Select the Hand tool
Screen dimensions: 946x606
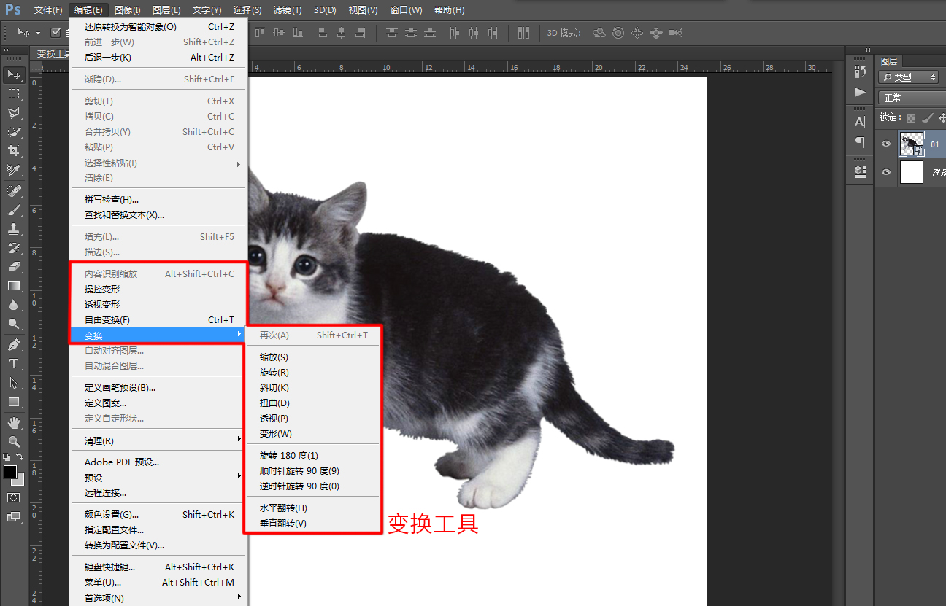coord(14,422)
